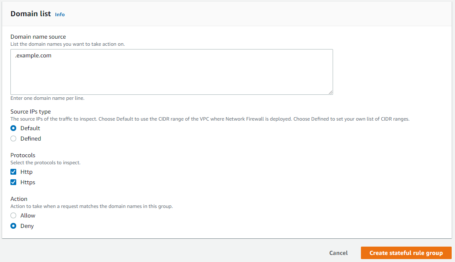The height and width of the screenshot is (262, 455).
Task: Choose the Defined source IPs option
Action: click(x=13, y=138)
